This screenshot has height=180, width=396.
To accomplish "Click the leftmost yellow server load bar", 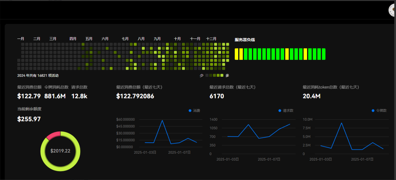I will tap(237, 54).
